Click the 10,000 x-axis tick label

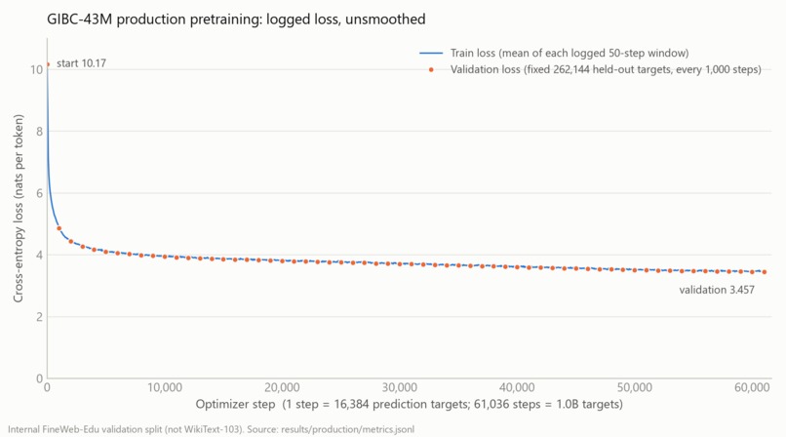click(x=165, y=387)
